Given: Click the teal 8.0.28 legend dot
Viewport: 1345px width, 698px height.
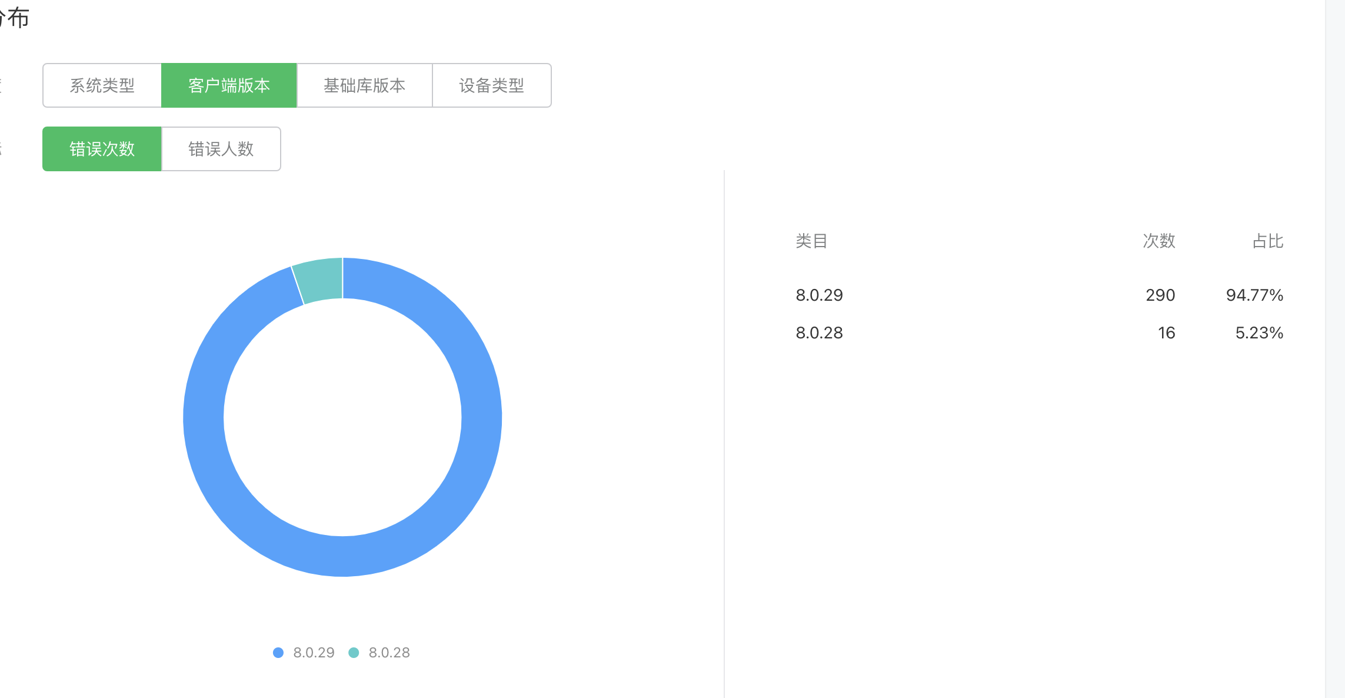Looking at the screenshot, I should [x=354, y=653].
